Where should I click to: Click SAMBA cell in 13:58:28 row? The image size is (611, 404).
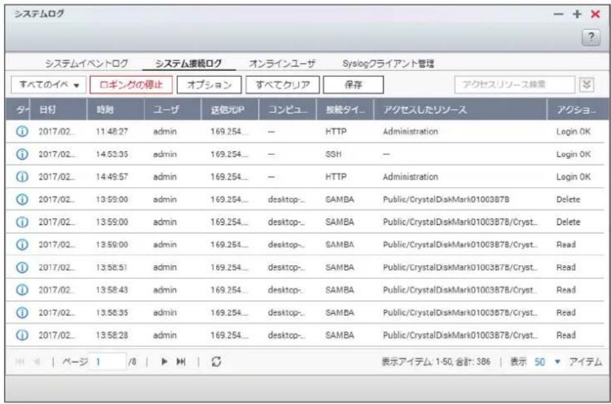point(340,336)
